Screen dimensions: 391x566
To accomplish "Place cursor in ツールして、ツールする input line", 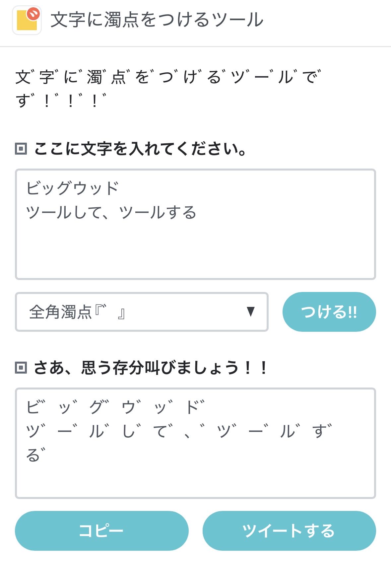I will tap(111, 212).
